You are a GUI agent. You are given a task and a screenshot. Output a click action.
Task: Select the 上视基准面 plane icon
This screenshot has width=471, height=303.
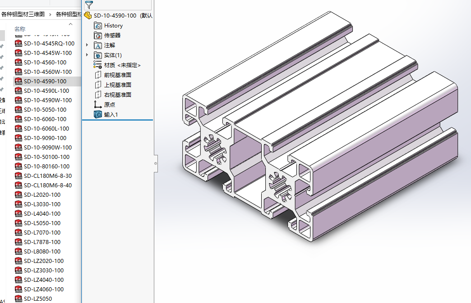coord(98,85)
